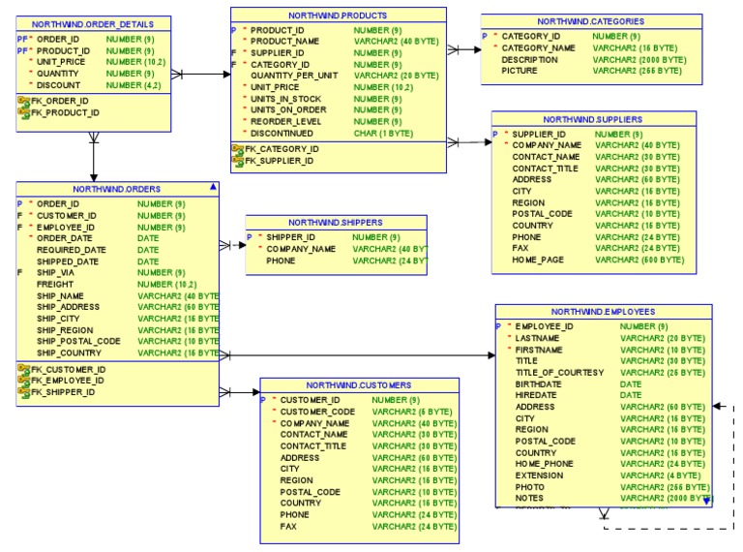Select the NORTHWIND.CATEGORIES table title

[591, 21]
